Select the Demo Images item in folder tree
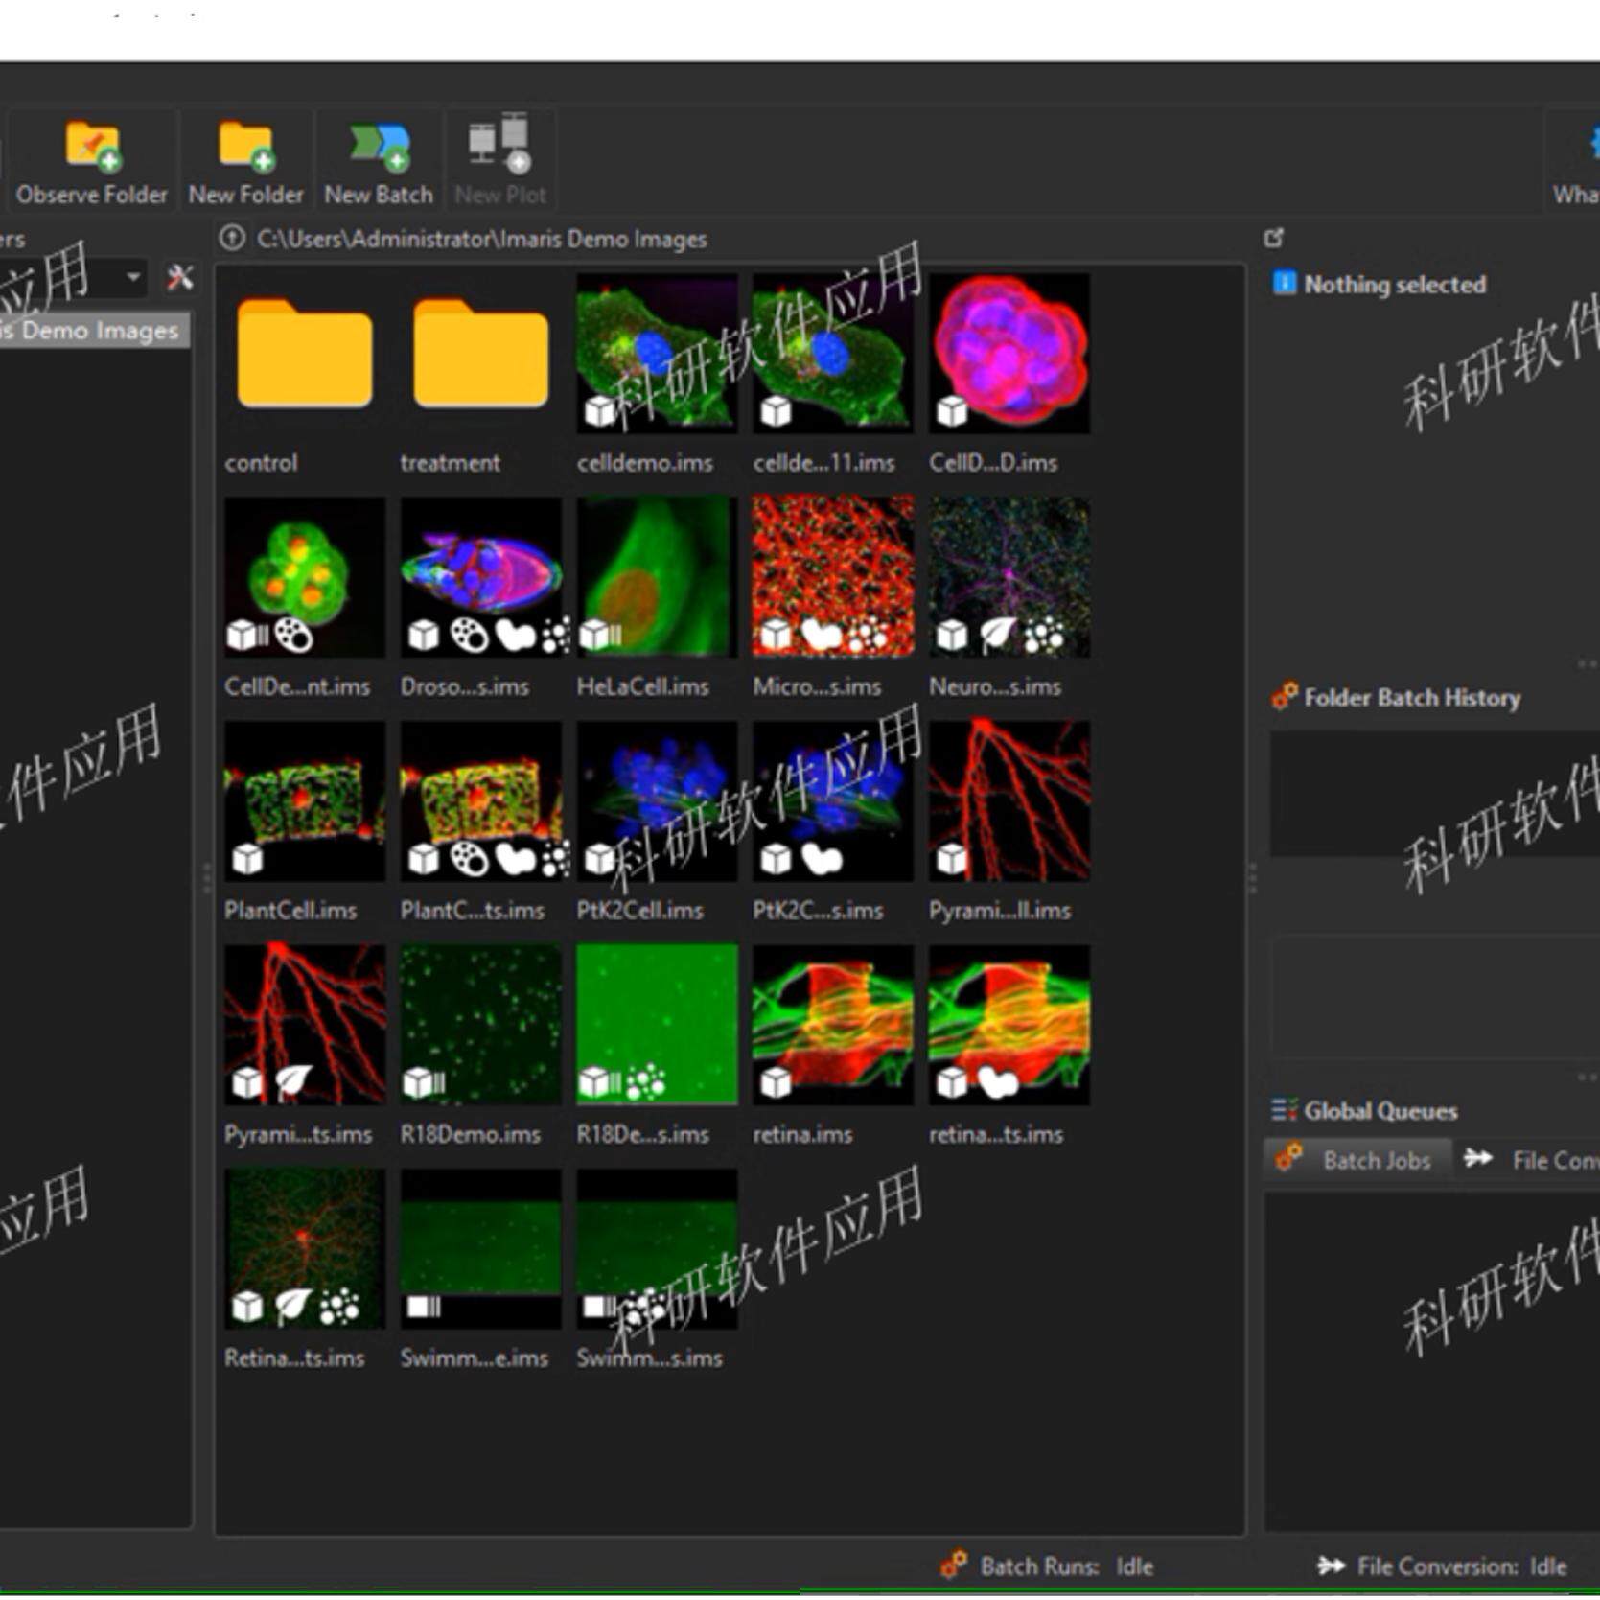Viewport: 1600px width, 1600px height. pos(94,331)
